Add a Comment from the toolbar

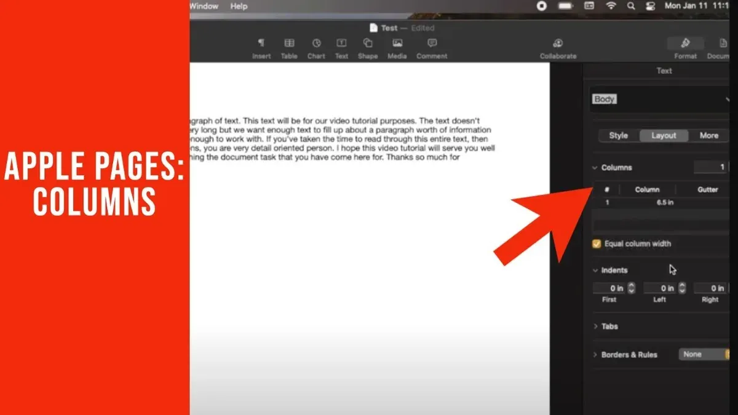tap(432, 49)
